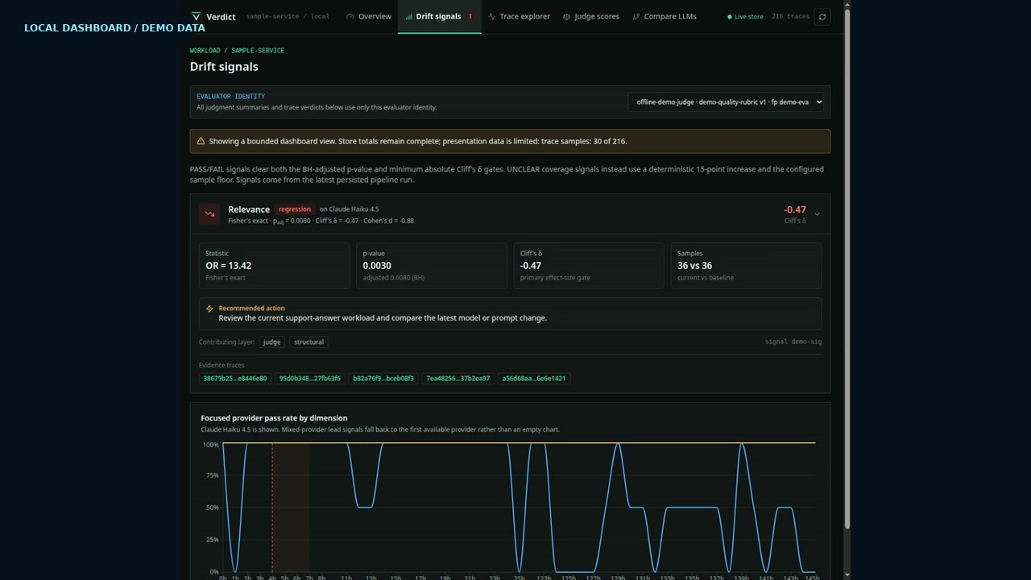Click the red Drift signals count badge
Viewport: 1031px width, 580px height.
[x=470, y=16]
